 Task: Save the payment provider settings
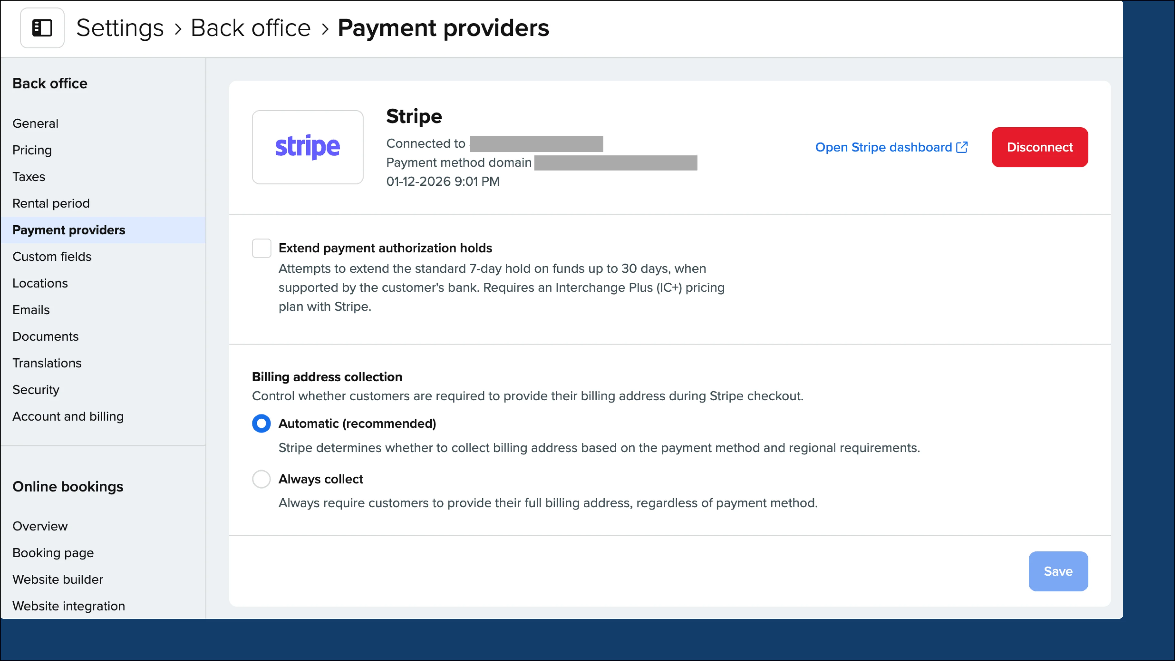pyautogui.click(x=1058, y=571)
